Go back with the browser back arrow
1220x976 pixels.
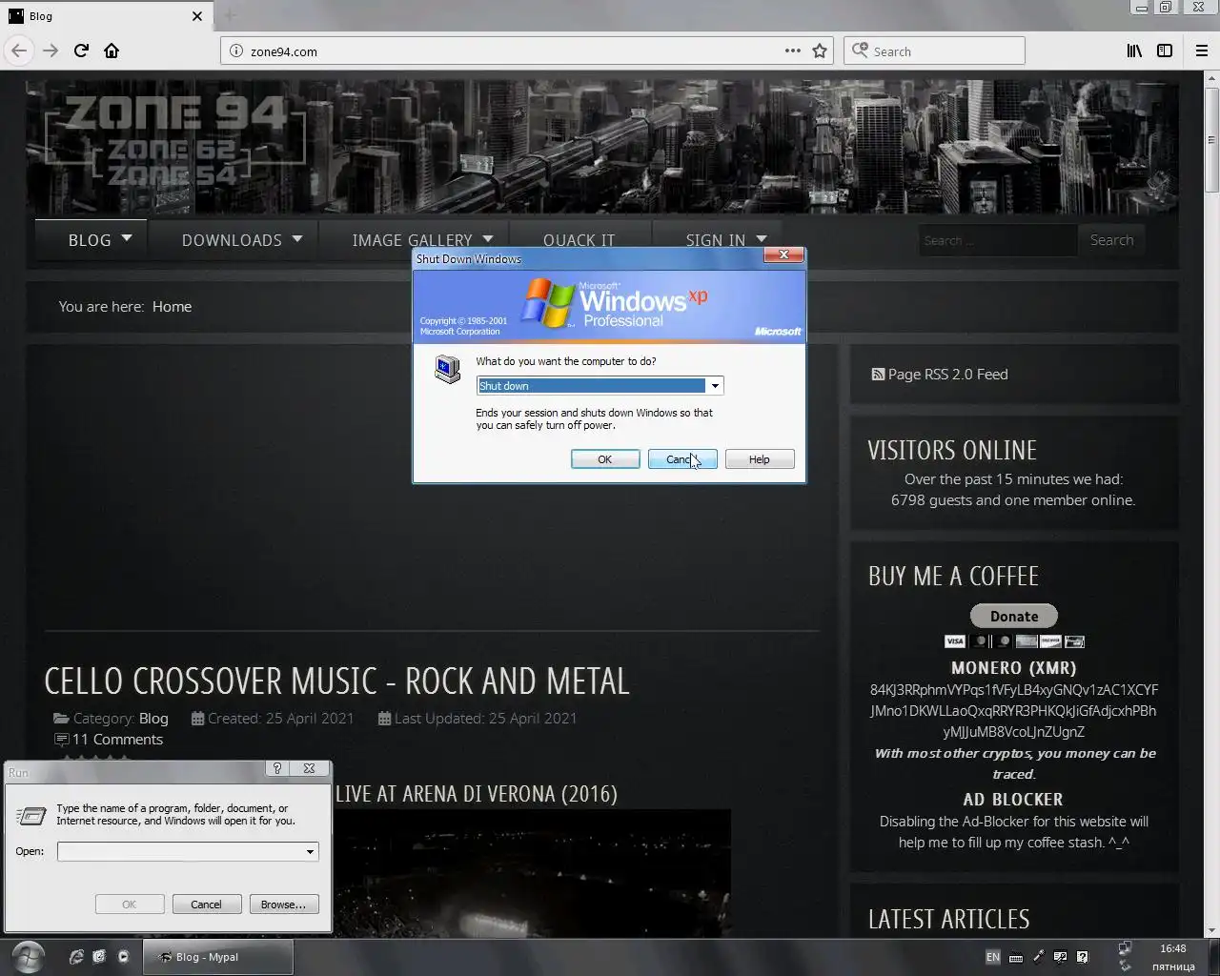click(x=19, y=51)
